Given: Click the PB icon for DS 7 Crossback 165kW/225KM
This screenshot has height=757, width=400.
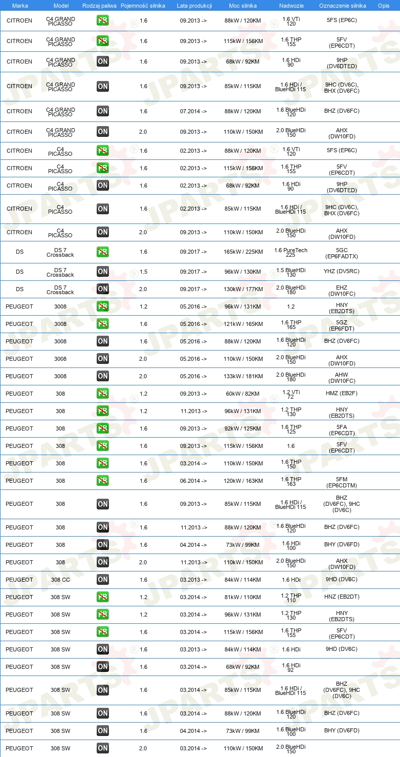Looking at the screenshot, I should click(x=103, y=252).
